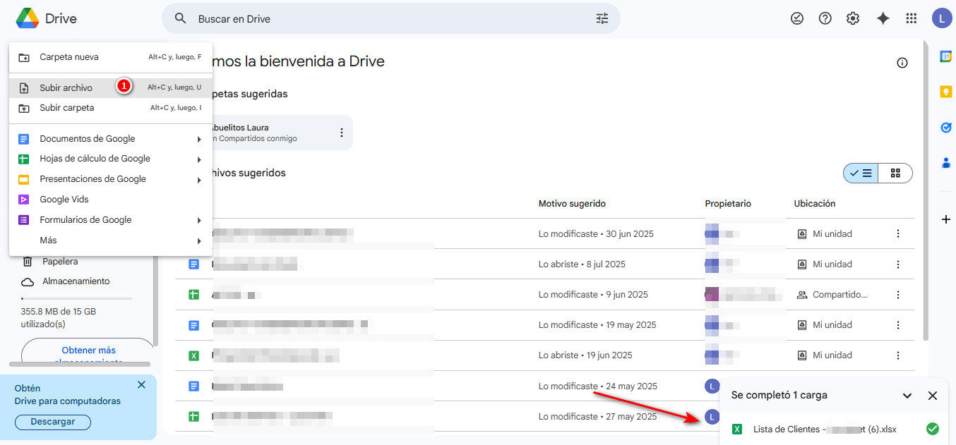Click the search magnifier icon
Screen dimensions: 956x445
(x=181, y=18)
